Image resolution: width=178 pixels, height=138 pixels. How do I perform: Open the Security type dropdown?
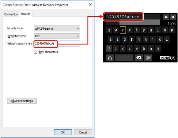click(x=57, y=28)
